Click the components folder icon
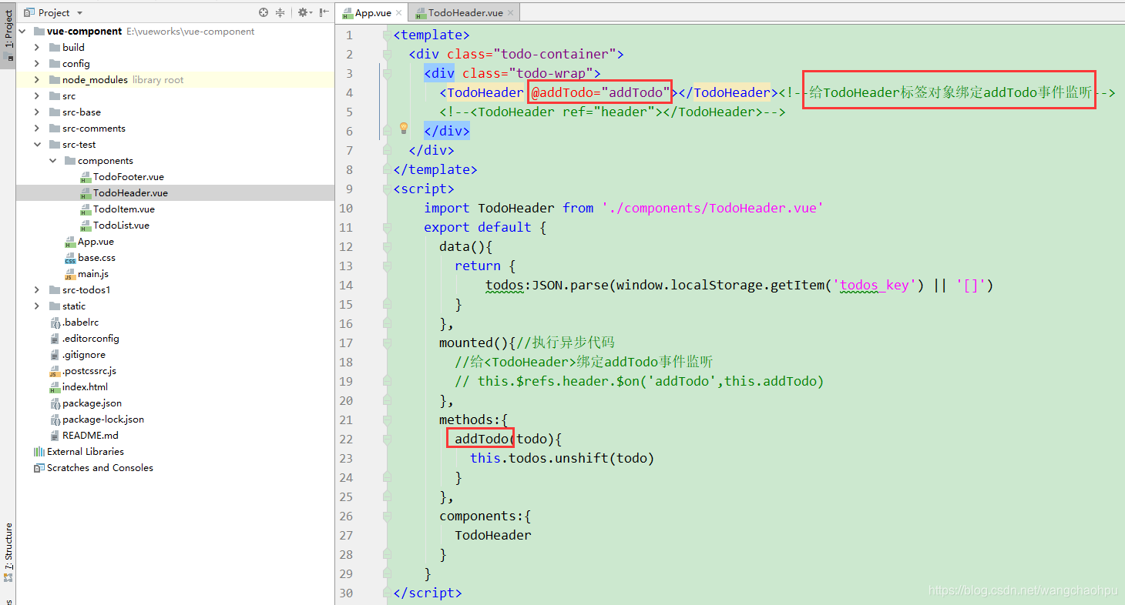 [x=70, y=161]
